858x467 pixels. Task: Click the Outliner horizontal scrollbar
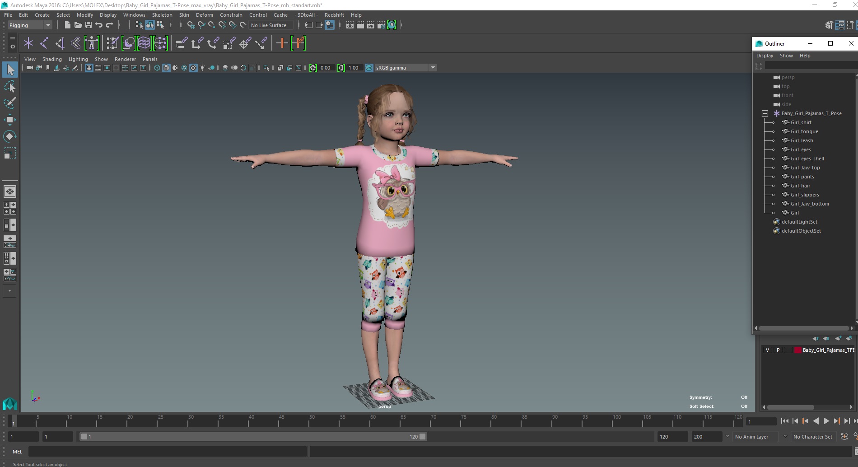coord(804,328)
